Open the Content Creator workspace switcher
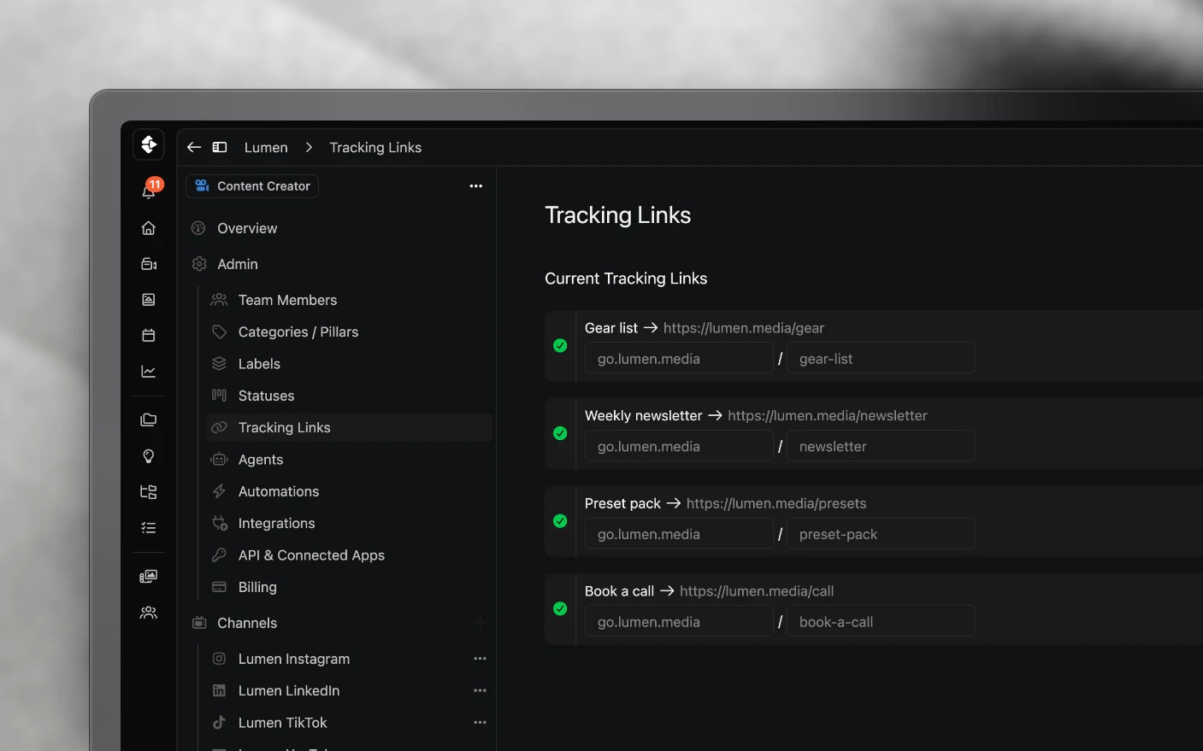The height and width of the screenshot is (751, 1203). click(x=252, y=186)
